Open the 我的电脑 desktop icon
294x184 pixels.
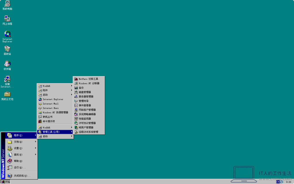(7, 5)
